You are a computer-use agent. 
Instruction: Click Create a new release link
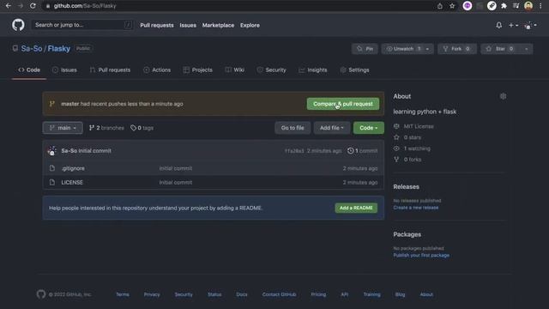[415, 208]
